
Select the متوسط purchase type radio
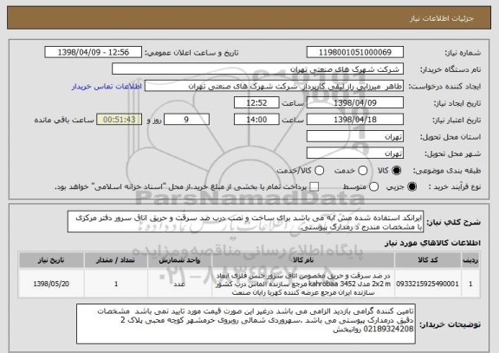tap(373, 187)
